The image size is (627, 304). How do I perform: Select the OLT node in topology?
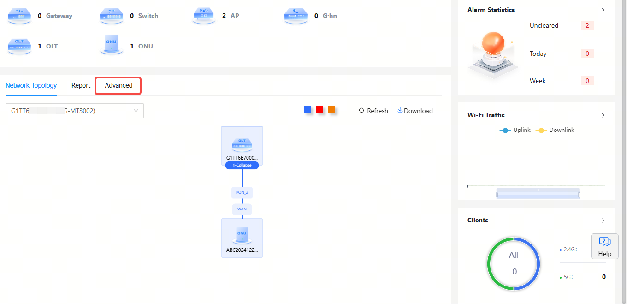(x=242, y=144)
